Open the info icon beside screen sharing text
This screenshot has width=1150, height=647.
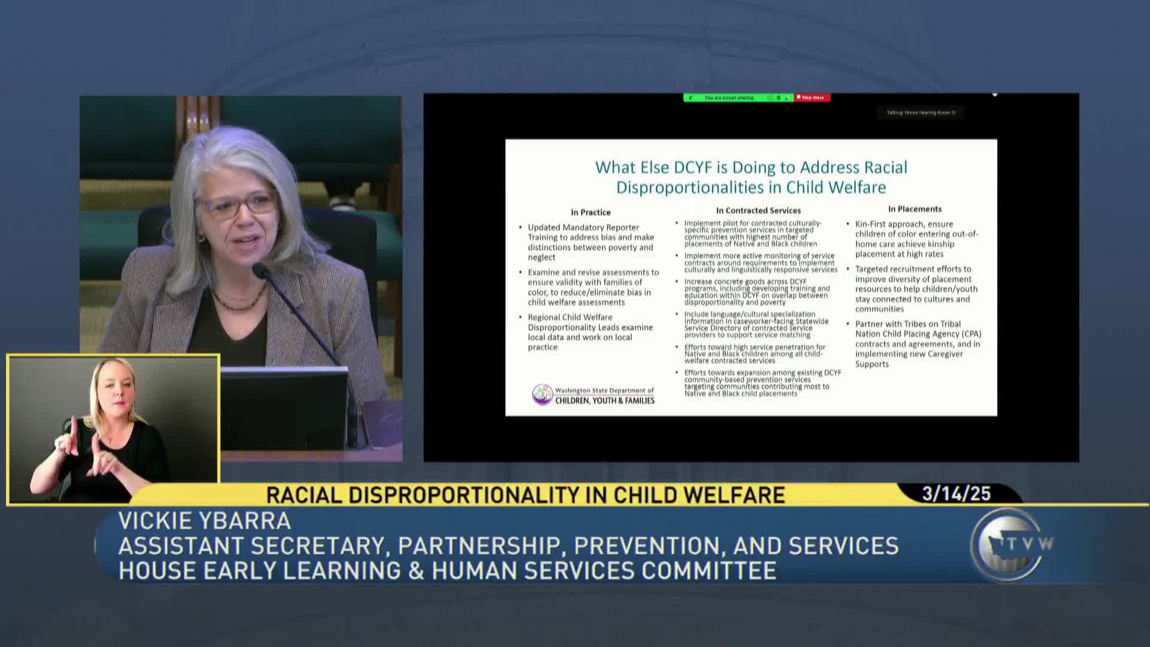771,98
